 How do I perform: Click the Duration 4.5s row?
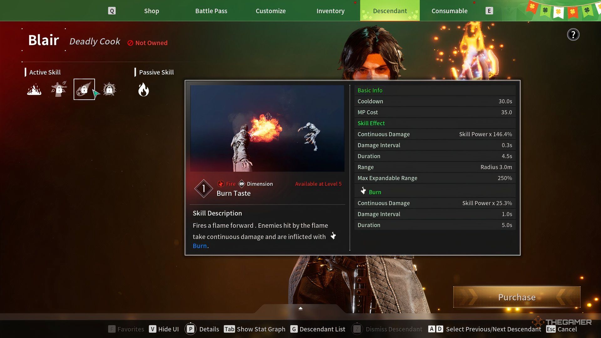(435, 156)
